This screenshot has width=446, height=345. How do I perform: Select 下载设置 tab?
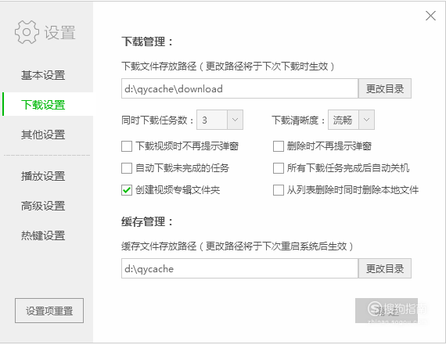click(x=43, y=105)
